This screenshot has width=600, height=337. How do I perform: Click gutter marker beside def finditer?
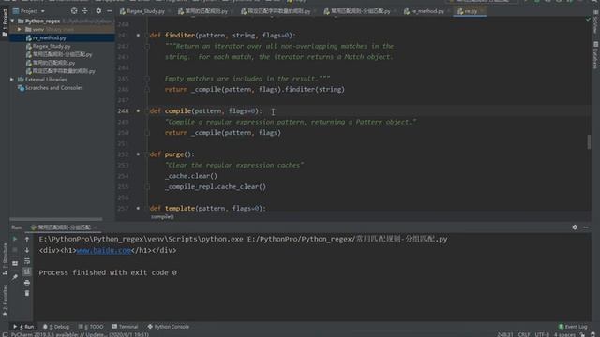pos(138,36)
